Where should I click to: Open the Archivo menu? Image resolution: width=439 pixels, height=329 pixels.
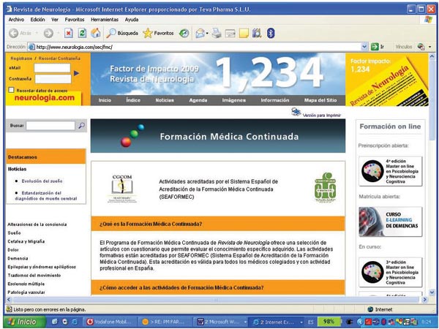coord(16,20)
